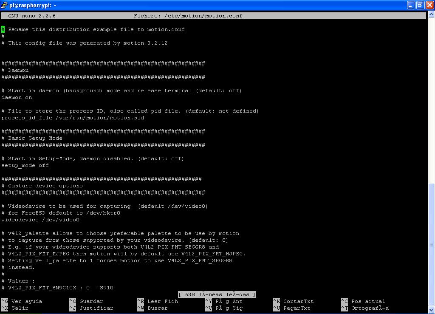The width and height of the screenshot is (435, 314).
Task: Click the PuTTY icon in the title bar
Action: pyautogui.click(x=5, y=5)
